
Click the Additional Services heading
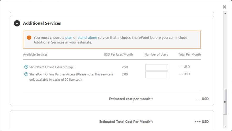tap(42, 23)
